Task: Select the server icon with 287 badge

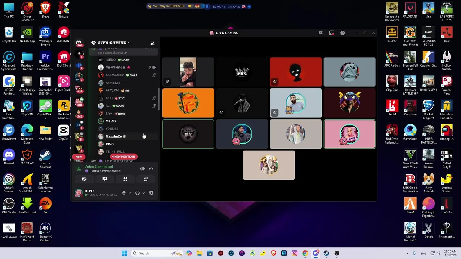Action: [x=79, y=102]
